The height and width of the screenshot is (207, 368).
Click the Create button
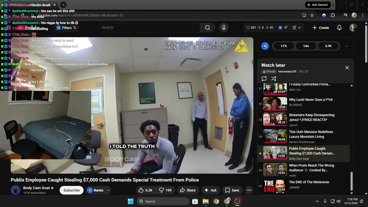(321, 28)
